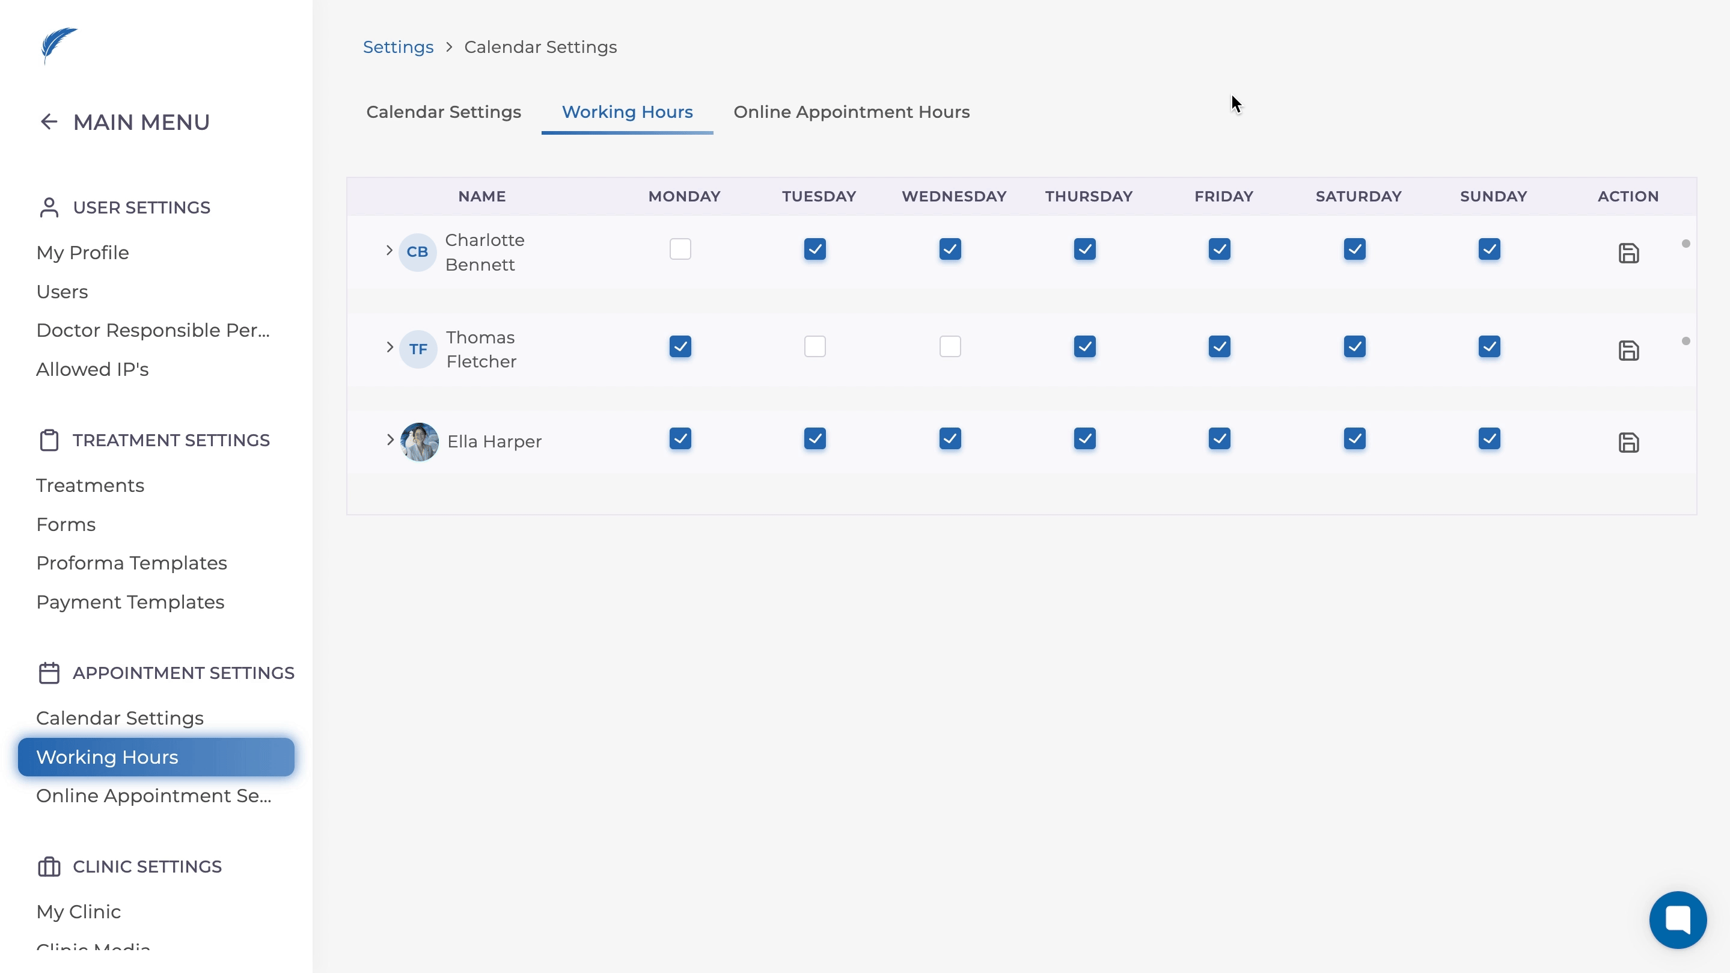Uncheck Sunday for Ella Harper
1730x973 pixels.
(x=1489, y=439)
